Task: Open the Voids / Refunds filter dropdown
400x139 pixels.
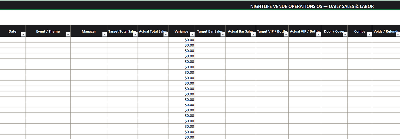Action: pyautogui.click(x=398, y=34)
